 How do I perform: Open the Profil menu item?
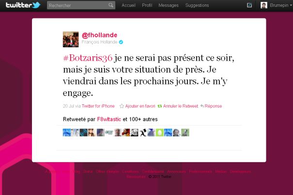(x=147, y=5)
